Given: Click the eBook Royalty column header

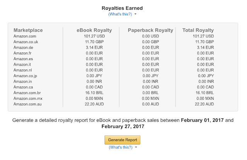Looking at the screenshot, I should pos(94,30).
